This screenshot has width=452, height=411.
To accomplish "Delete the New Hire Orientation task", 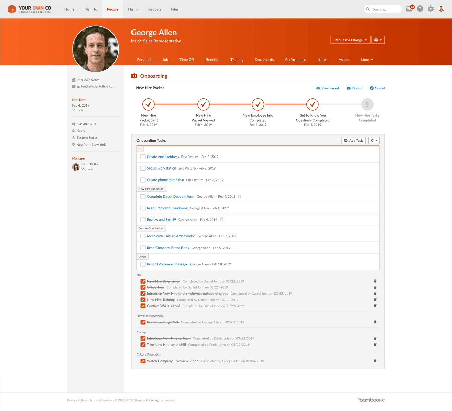I will (375, 281).
